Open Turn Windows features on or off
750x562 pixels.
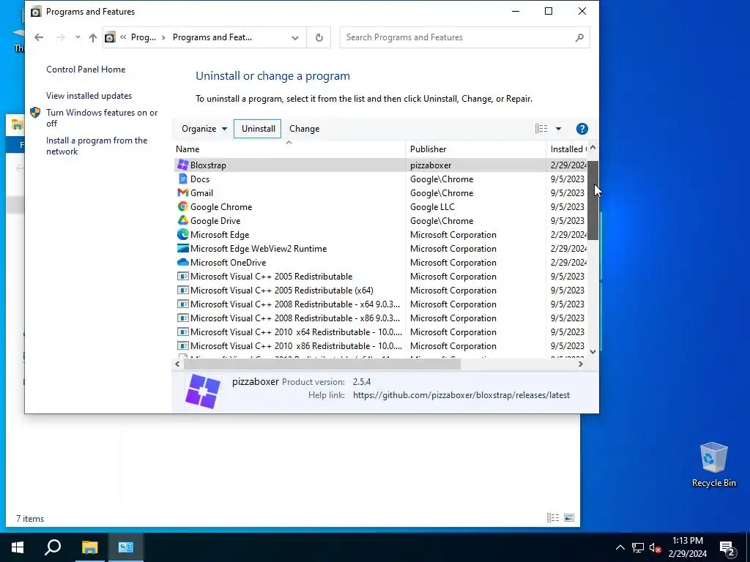click(x=102, y=118)
